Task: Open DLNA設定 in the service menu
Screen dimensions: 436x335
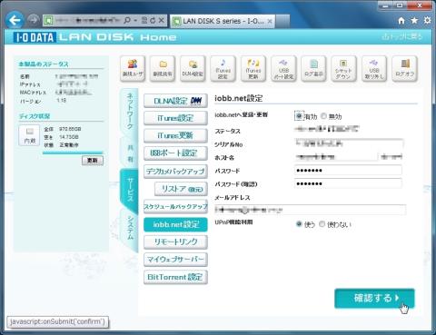Action: point(175,101)
